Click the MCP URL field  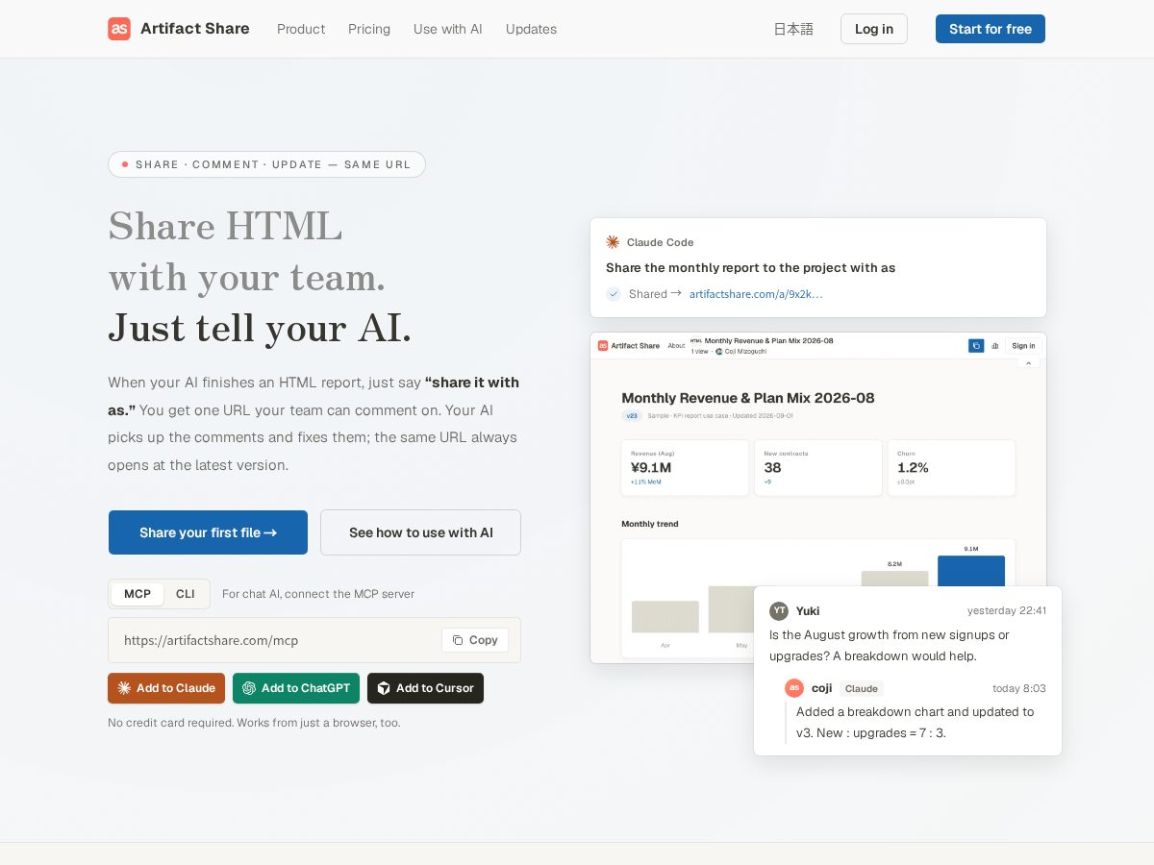(x=314, y=640)
